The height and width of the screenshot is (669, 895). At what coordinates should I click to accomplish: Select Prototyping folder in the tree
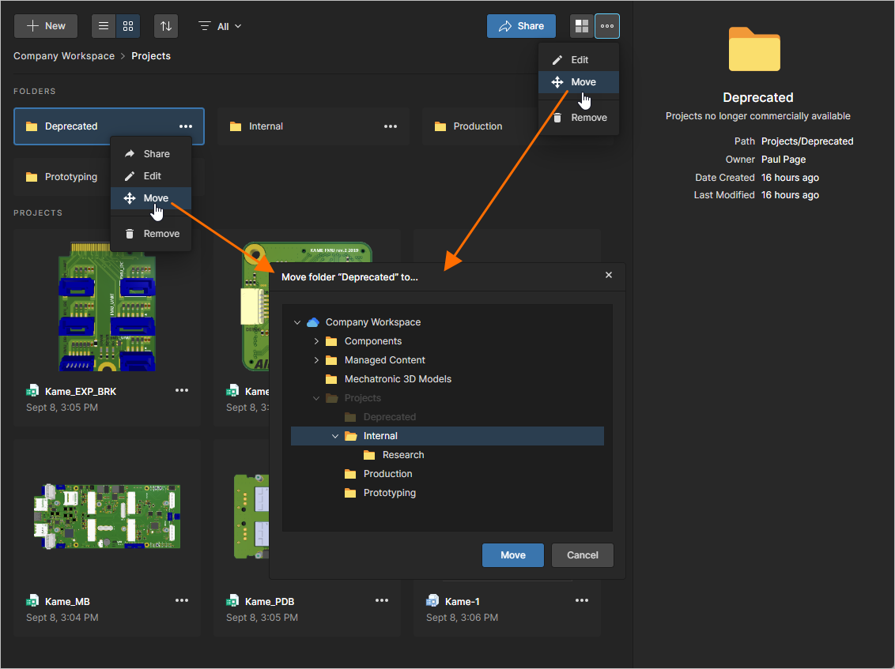(389, 493)
